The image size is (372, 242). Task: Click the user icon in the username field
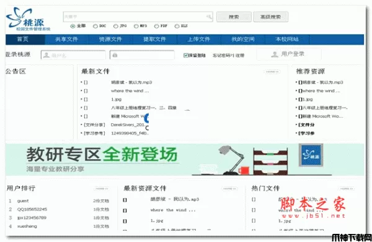46,55
